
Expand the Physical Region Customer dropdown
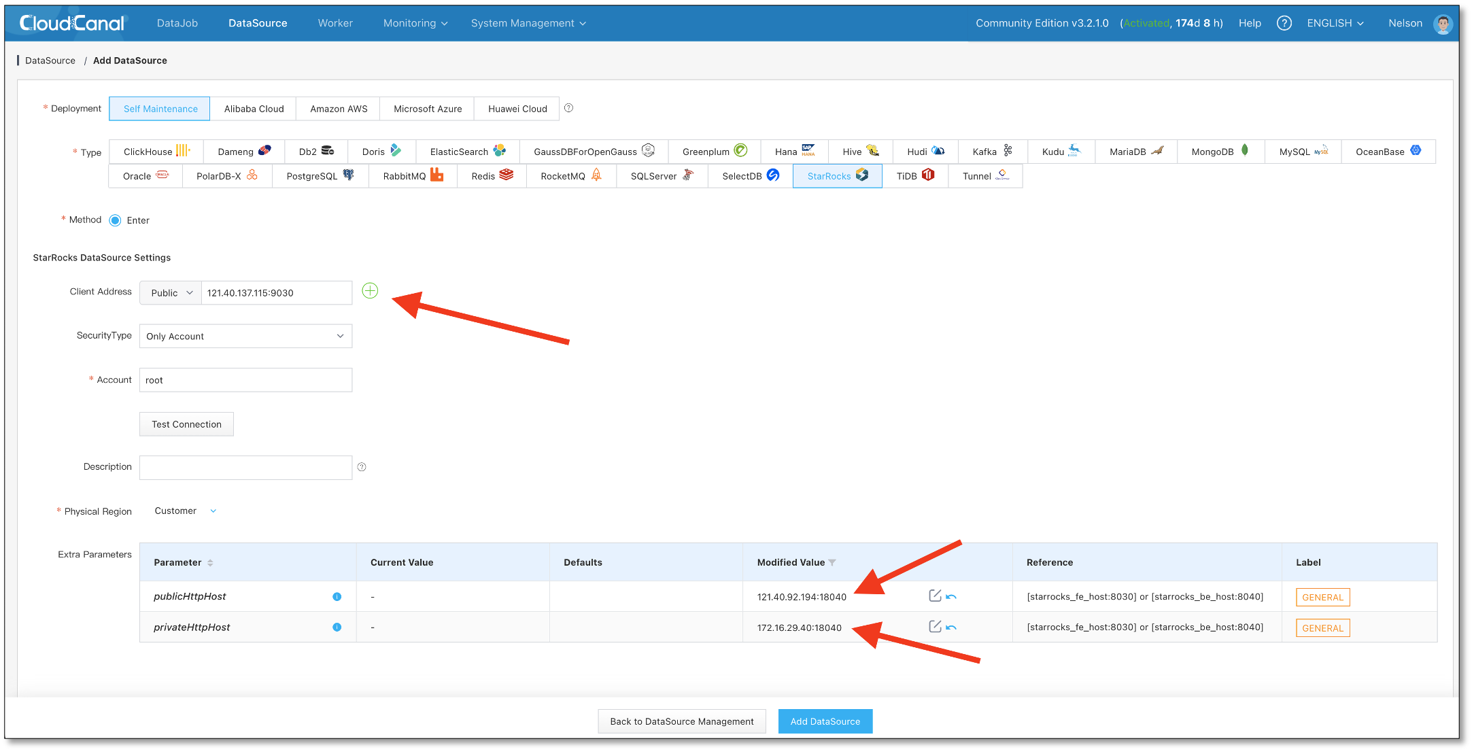pos(185,511)
